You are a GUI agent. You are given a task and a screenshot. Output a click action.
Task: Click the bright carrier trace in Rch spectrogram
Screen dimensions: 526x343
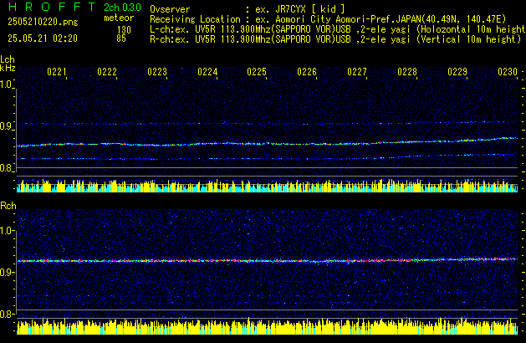click(x=267, y=260)
